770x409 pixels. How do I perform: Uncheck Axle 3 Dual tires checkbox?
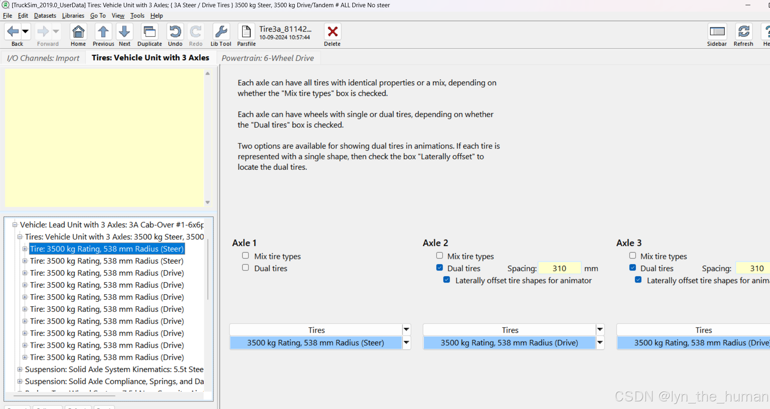633,268
